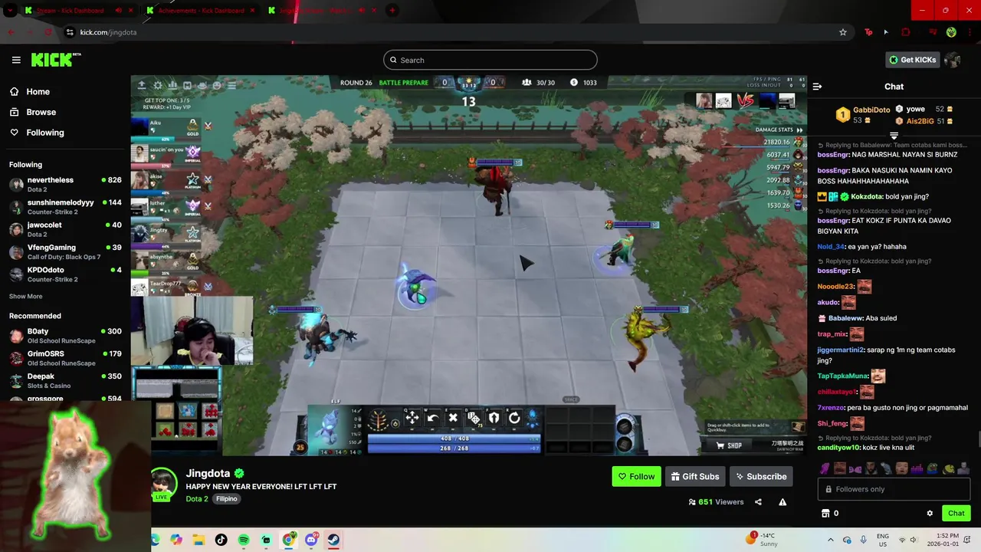Open a new browser tab
Screen dimensions: 981x552
[x=392, y=11]
